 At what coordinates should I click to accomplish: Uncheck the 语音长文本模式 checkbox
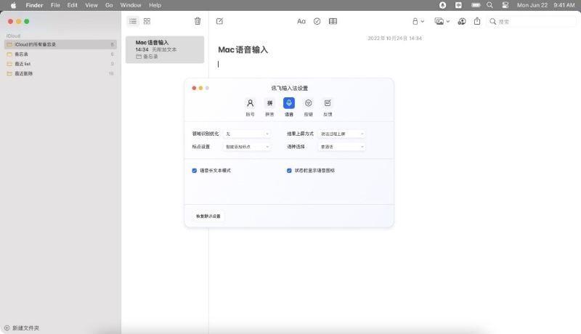click(195, 171)
